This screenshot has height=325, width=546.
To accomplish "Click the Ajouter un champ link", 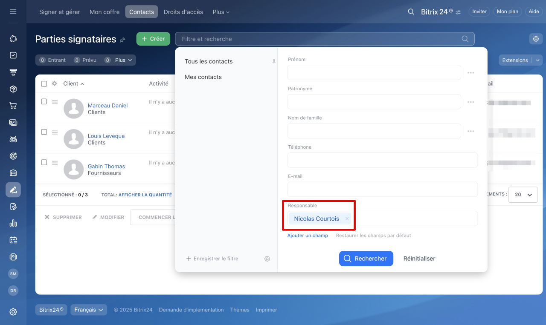I will tap(308, 236).
